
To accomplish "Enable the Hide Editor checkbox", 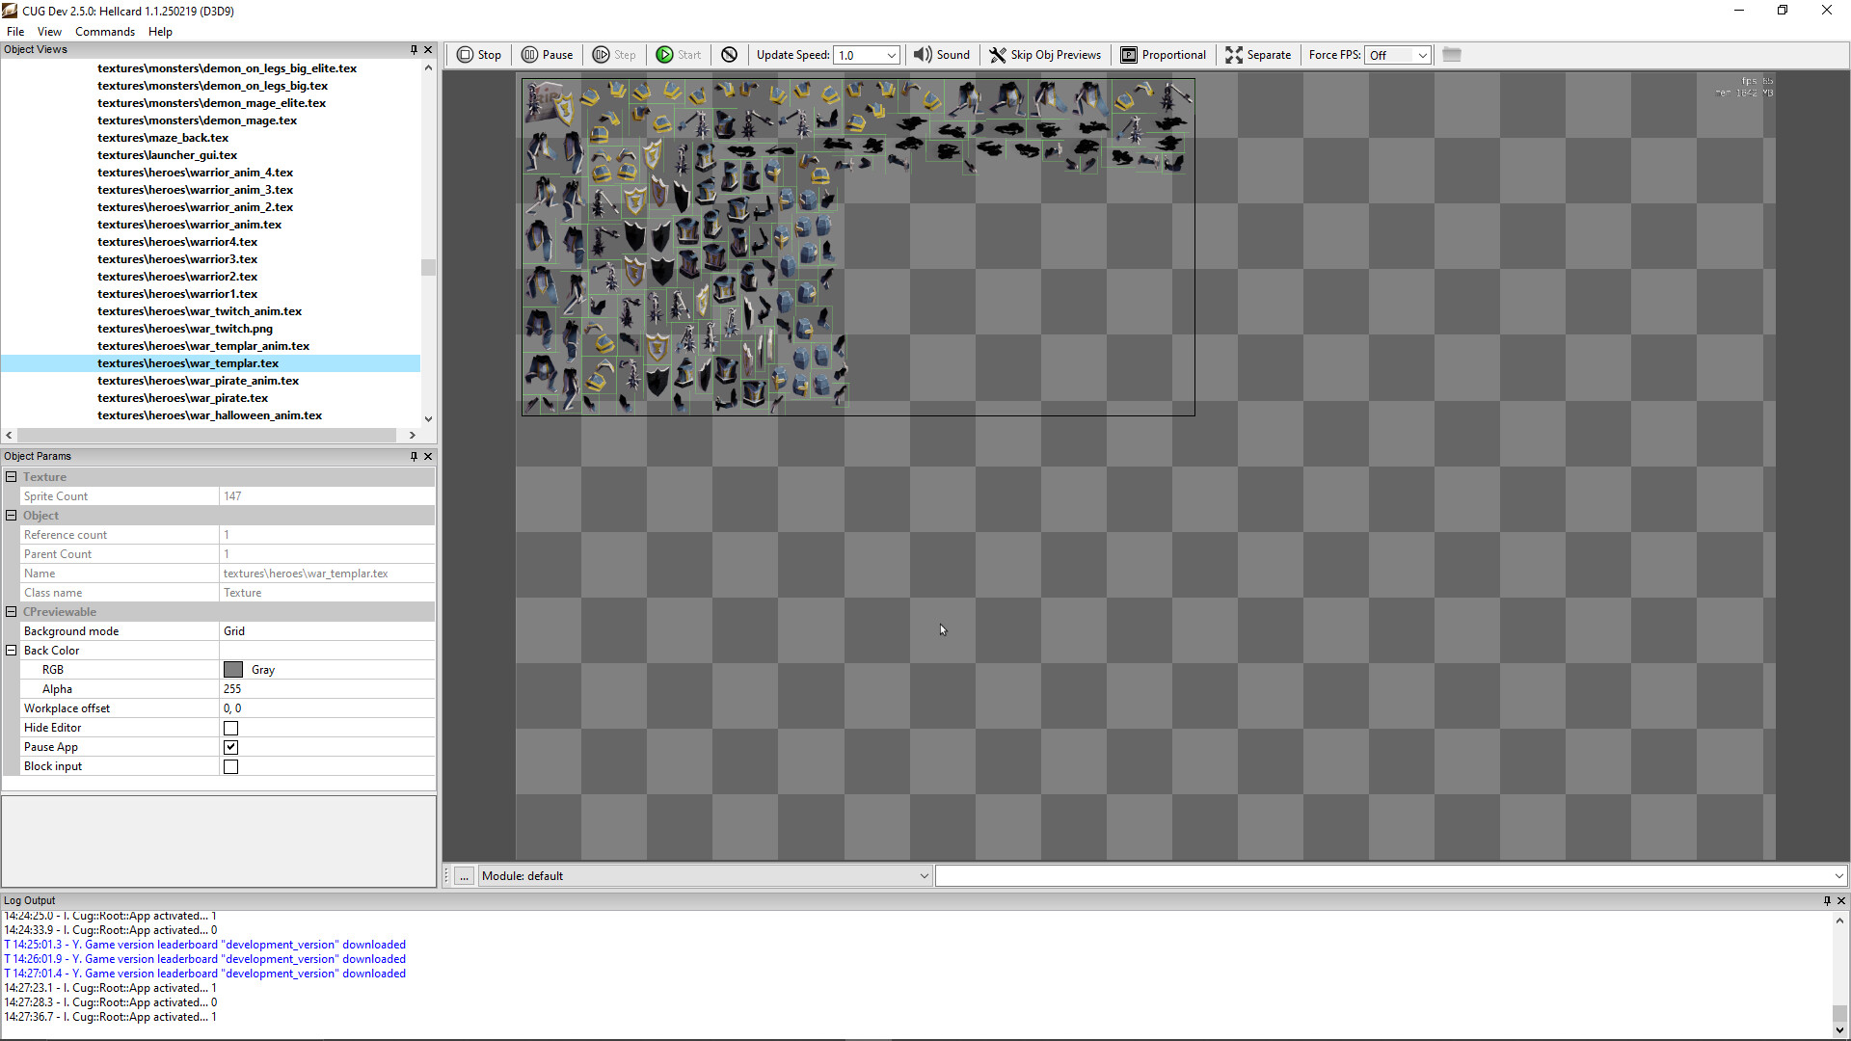I will [x=230, y=728].
